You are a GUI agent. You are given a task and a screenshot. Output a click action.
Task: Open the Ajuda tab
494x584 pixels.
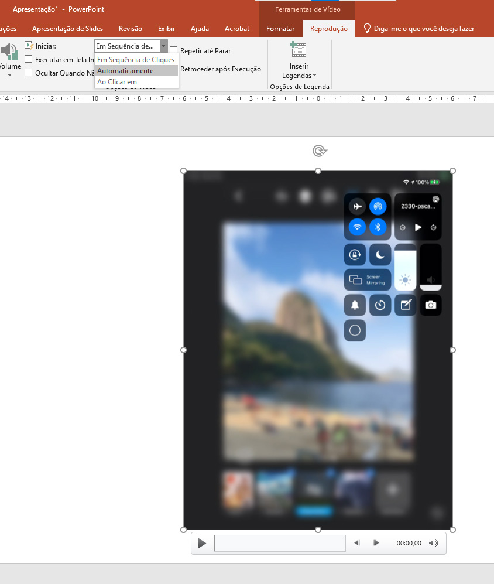click(x=200, y=28)
